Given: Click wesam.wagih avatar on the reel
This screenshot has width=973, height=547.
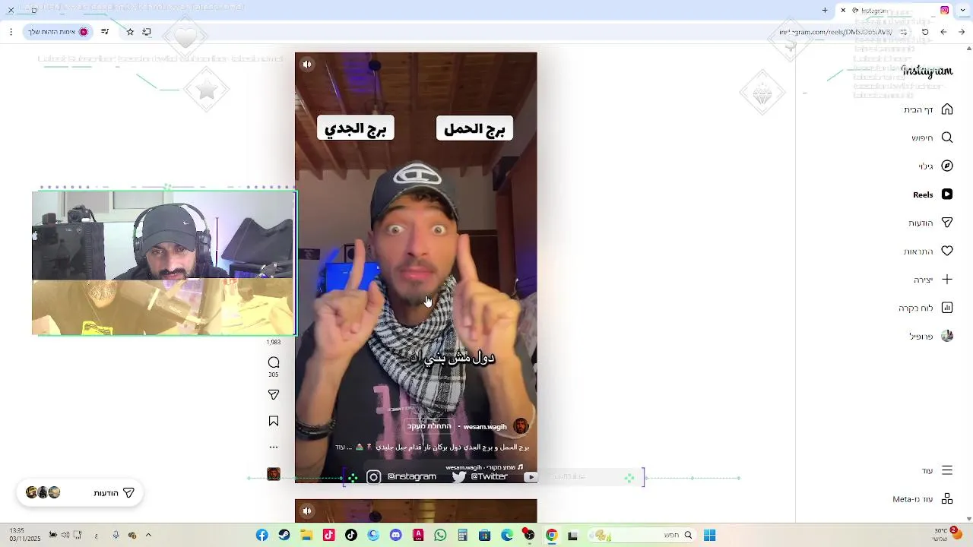Looking at the screenshot, I should (x=521, y=426).
